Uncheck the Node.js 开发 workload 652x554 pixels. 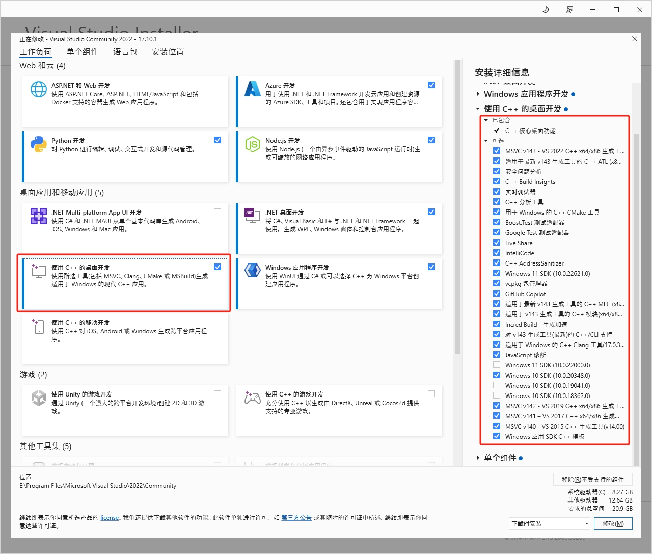(431, 140)
